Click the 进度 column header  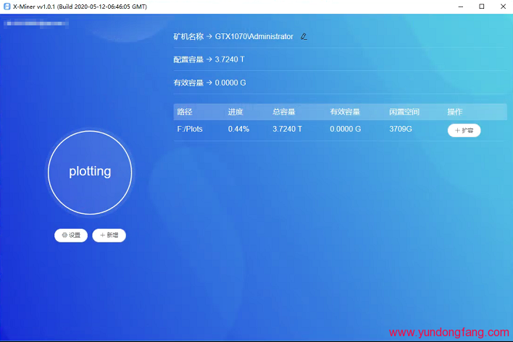coord(235,112)
